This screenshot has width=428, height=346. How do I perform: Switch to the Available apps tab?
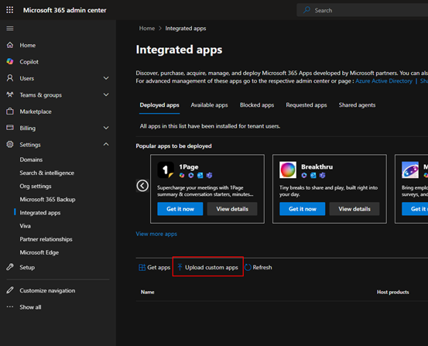click(209, 105)
